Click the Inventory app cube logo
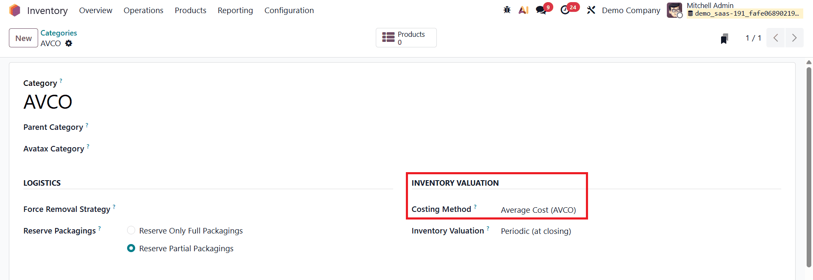The image size is (813, 280). (x=14, y=10)
